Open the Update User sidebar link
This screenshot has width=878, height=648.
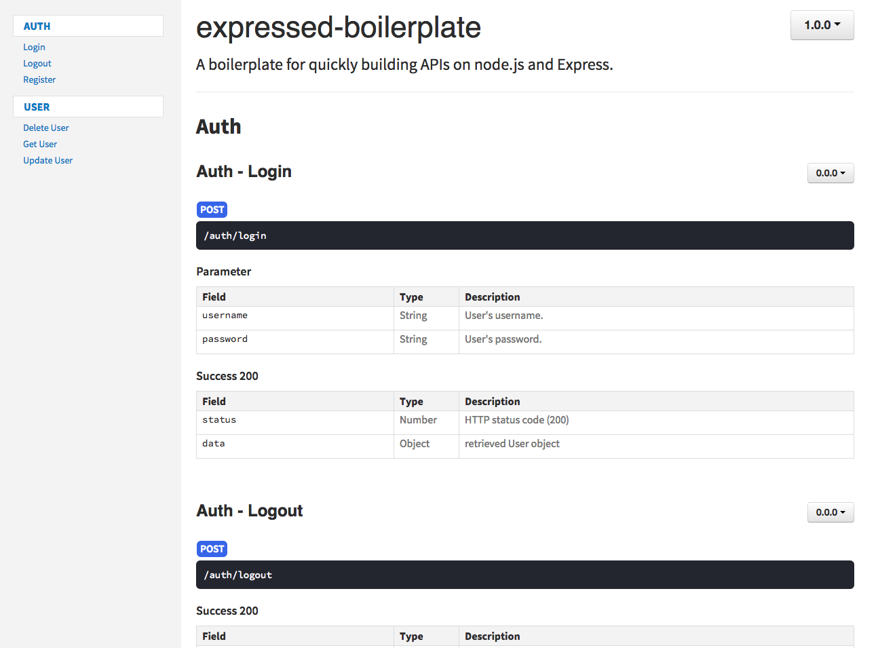[47, 160]
